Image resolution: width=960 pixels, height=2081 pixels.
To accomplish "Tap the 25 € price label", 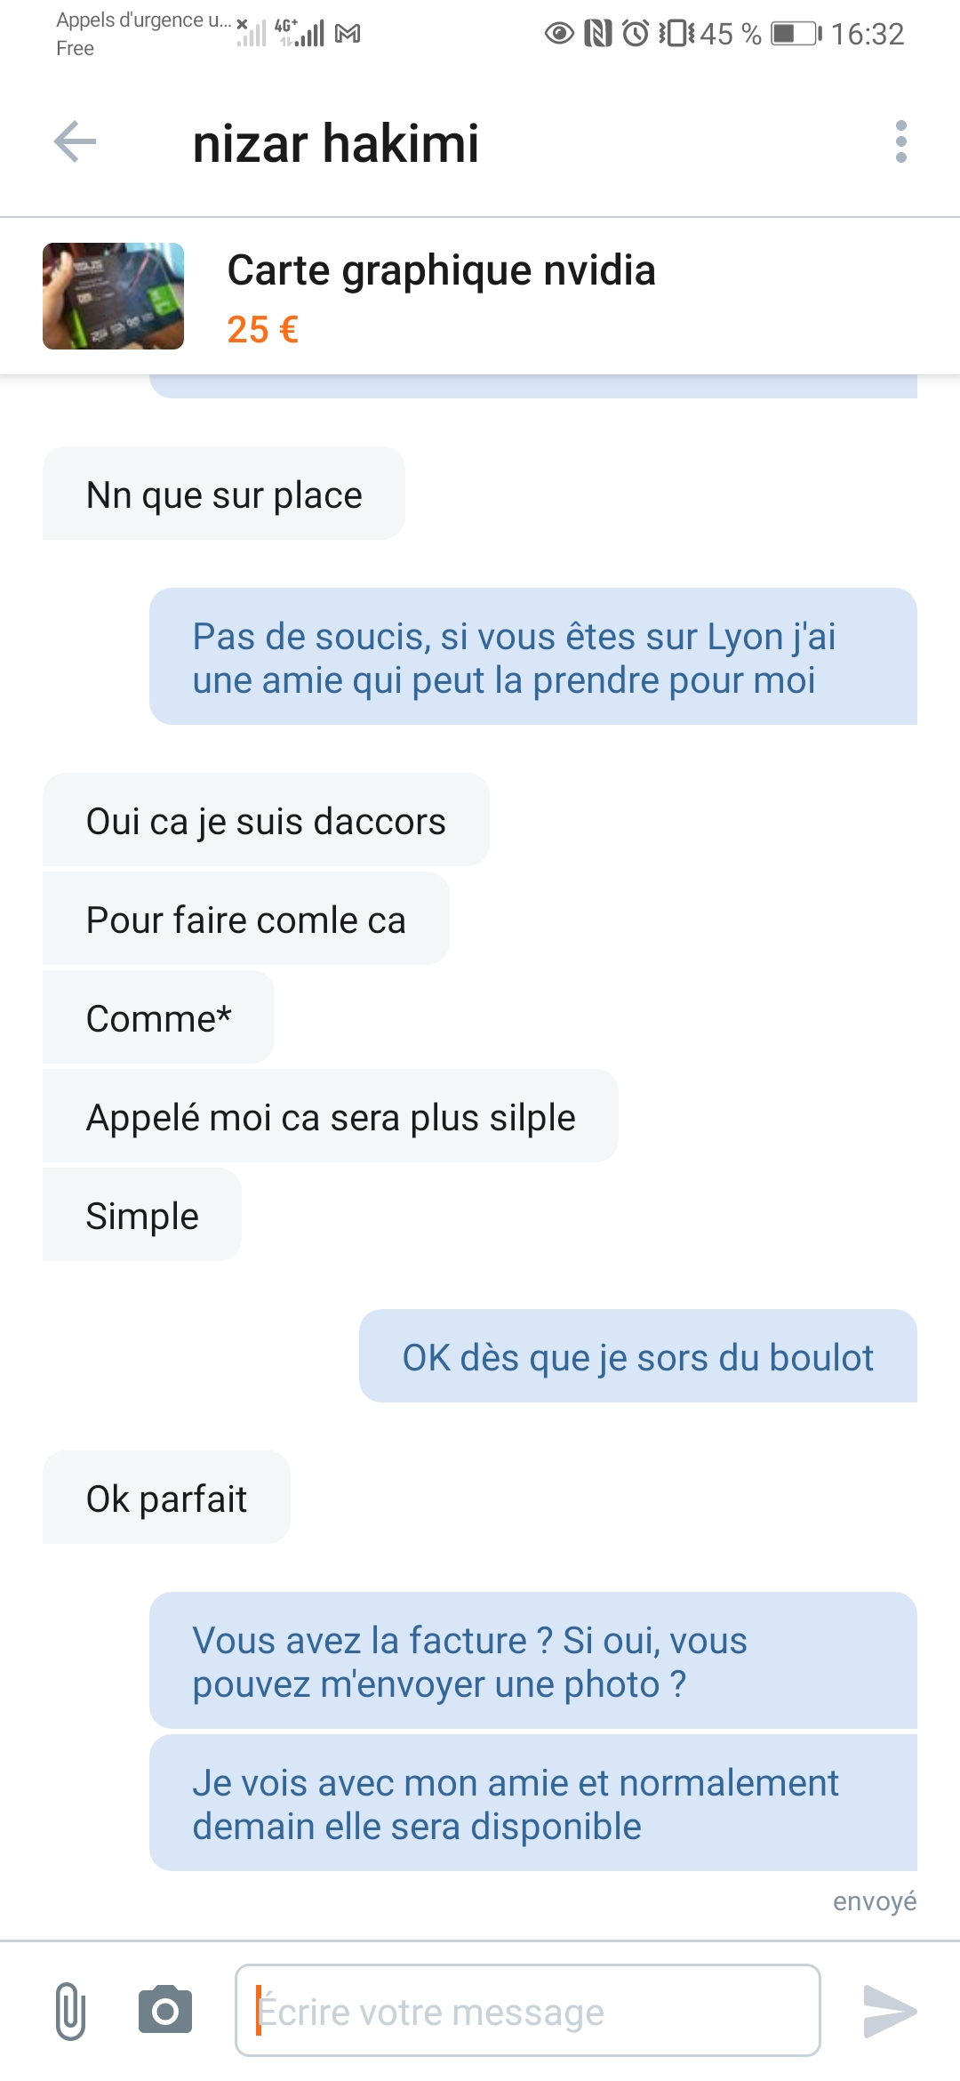I will (262, 330).
